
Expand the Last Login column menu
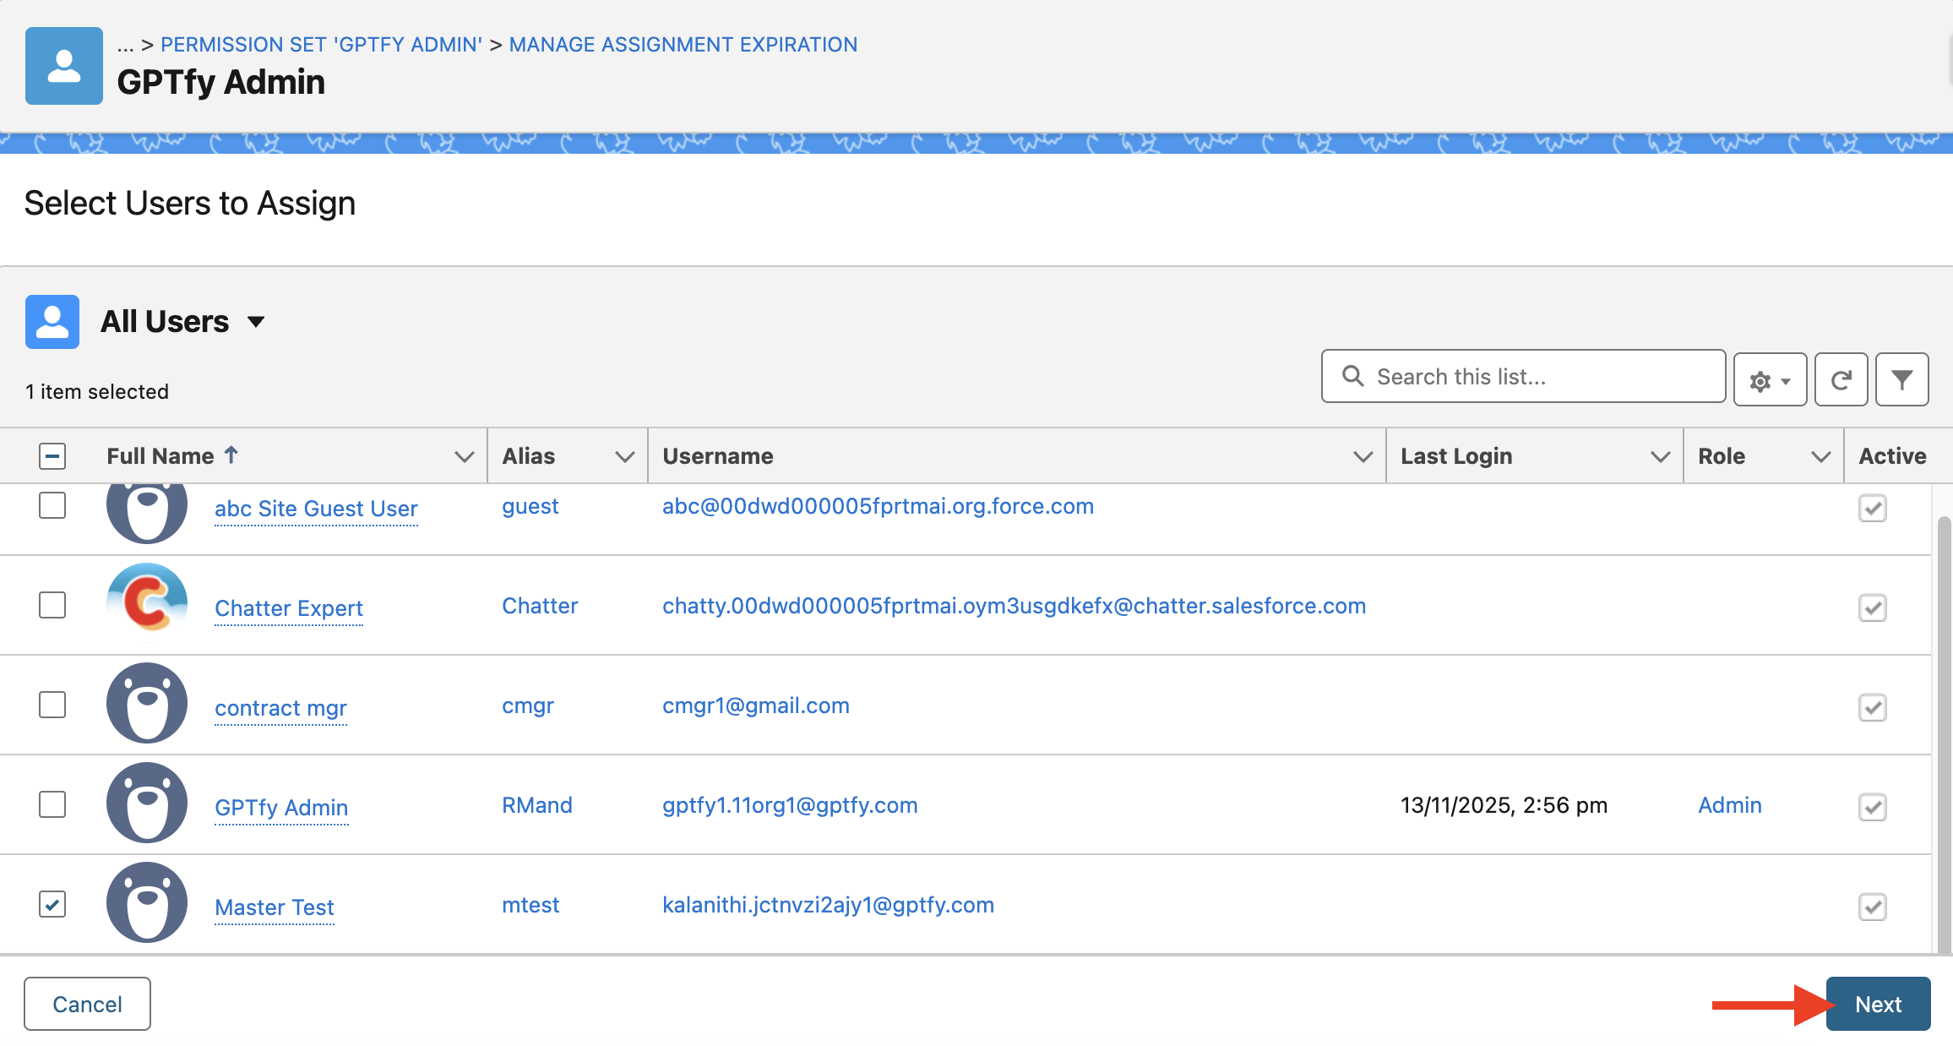(1659, 457)
